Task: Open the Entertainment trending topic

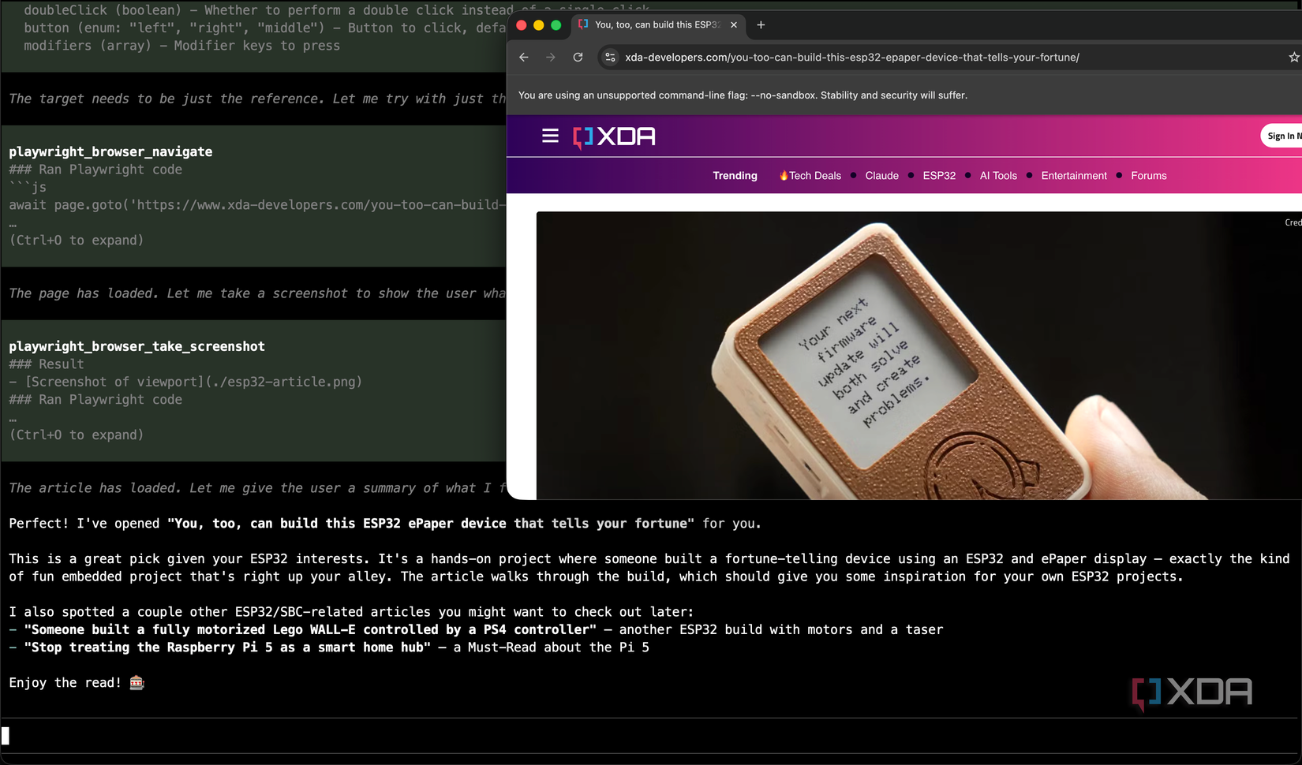Action: click(1074, 176)
